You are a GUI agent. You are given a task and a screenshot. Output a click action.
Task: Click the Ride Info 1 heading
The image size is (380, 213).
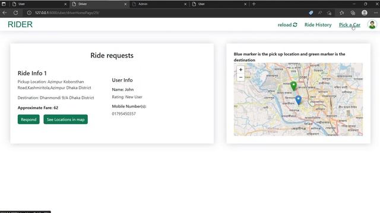pyautogui.click(x=32, y=73)
